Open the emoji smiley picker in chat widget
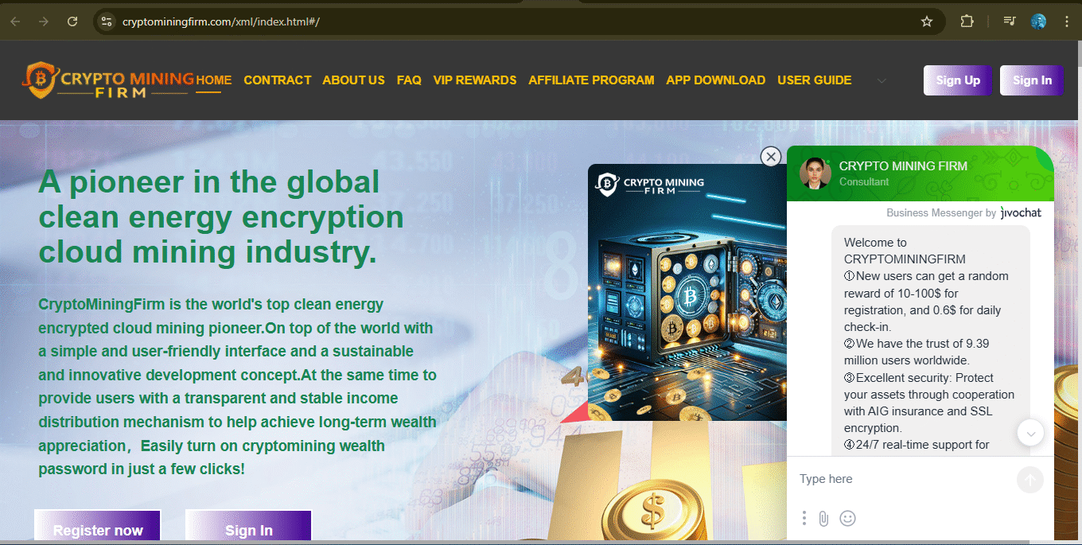 (847, 518)
